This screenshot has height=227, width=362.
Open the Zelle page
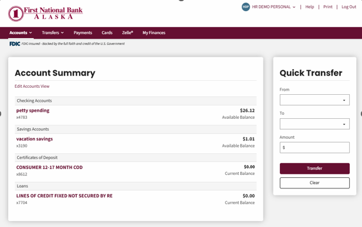click(x=128, y=33)
